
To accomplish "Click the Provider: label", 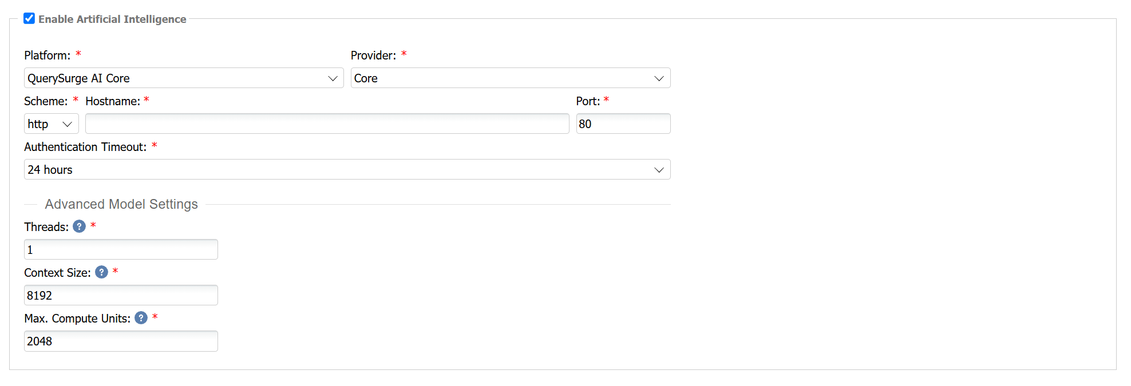I will [373, 55].
